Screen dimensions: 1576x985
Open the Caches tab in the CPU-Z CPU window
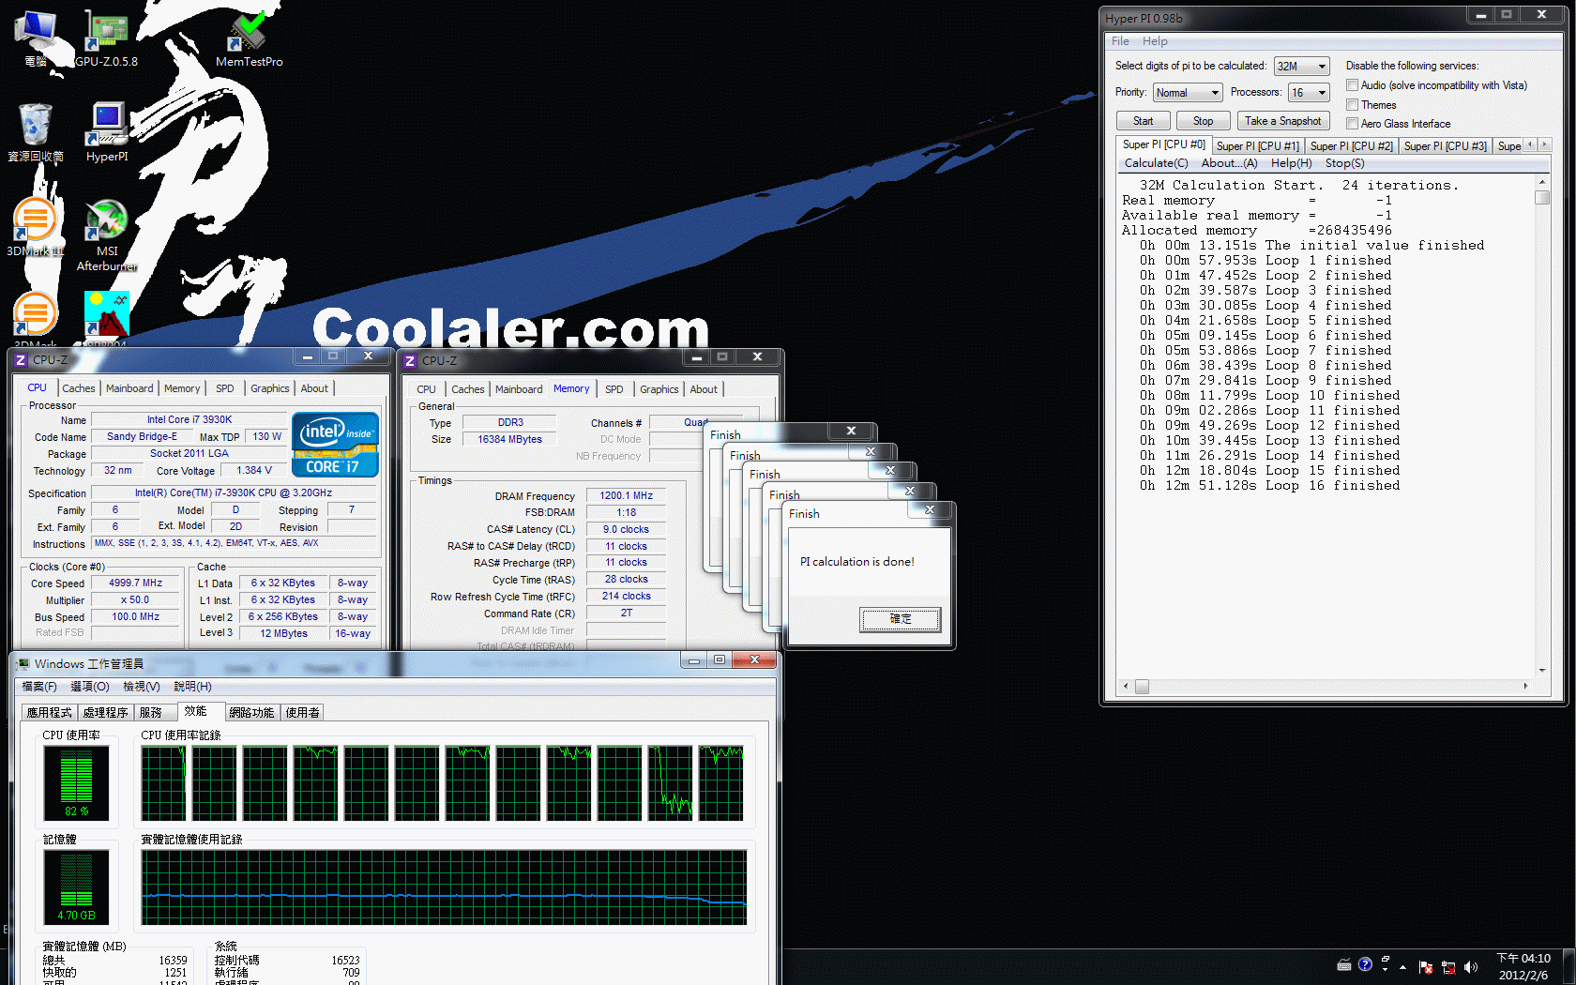79,388
